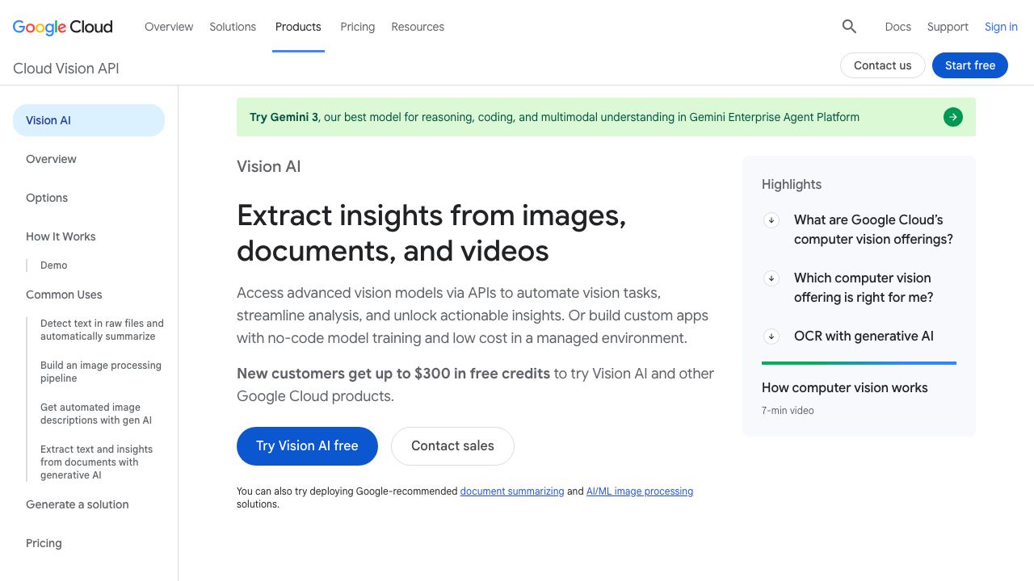Click Cloud Vision API page title
Image resolution: width=1034 pixels, height=581 pixels.
coord(66,69)
